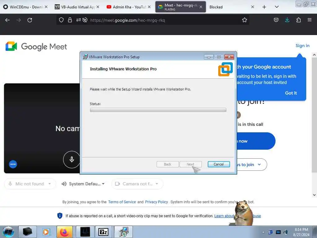Open a new tab with plus icon
The height and width of the screenshot is (238, 317).
264,7
